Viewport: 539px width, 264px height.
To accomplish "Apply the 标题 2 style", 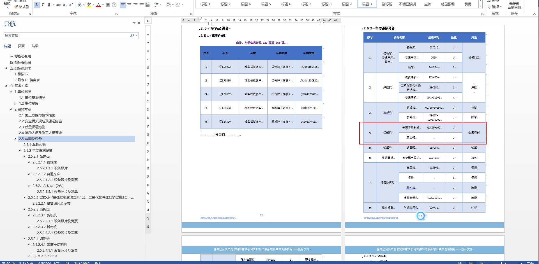I will pyautogui.click(x=225, y=4).
